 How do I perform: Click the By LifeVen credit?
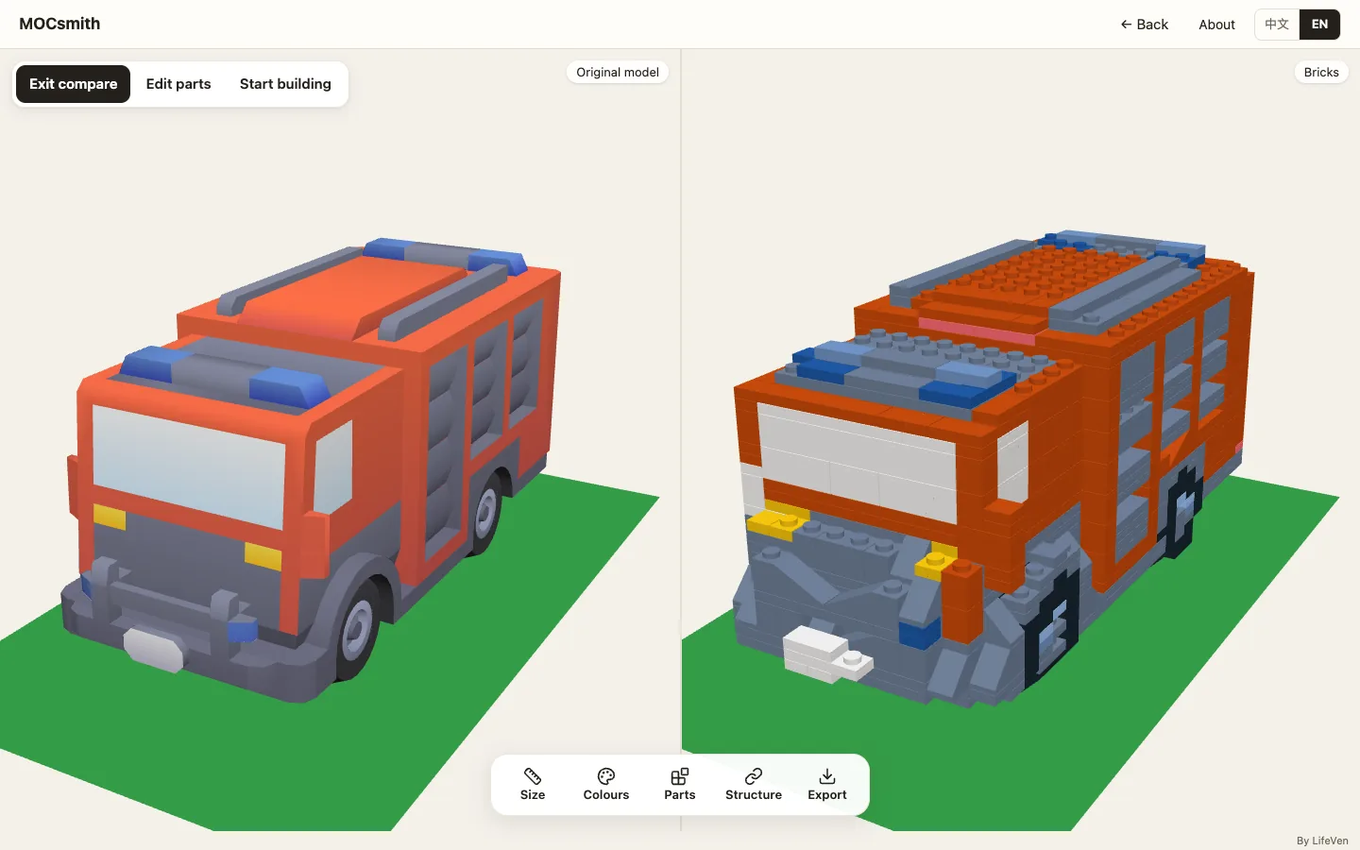1322,841
